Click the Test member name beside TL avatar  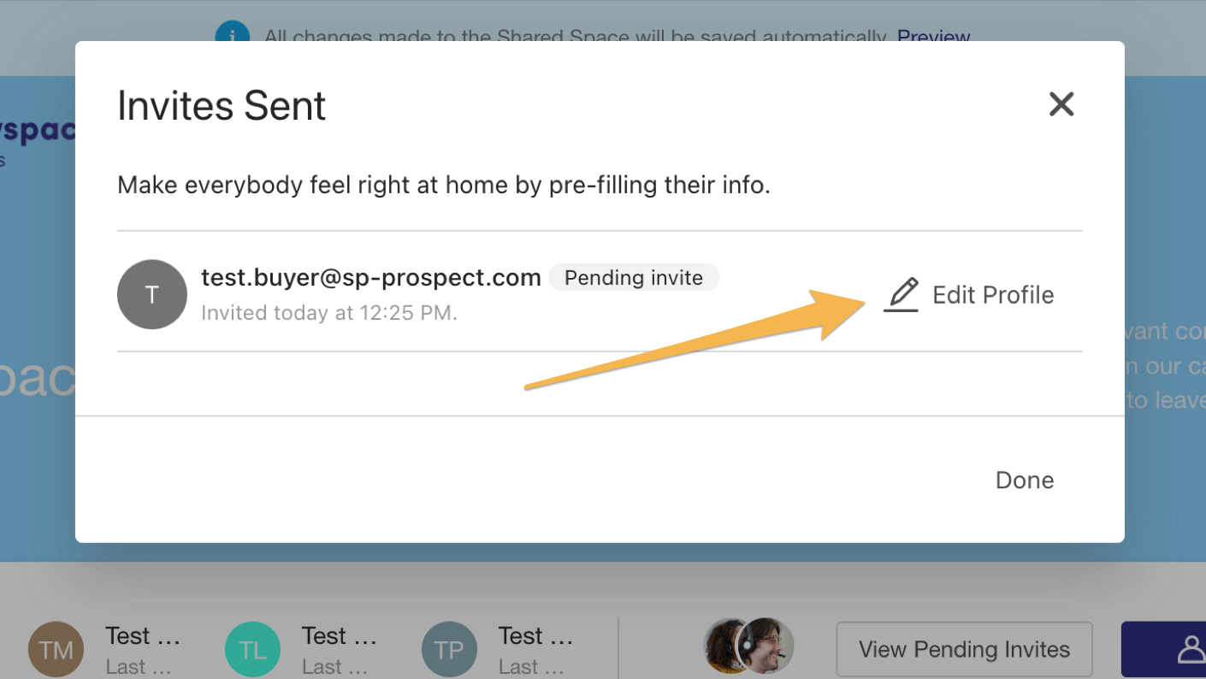(x=340, y=636)
